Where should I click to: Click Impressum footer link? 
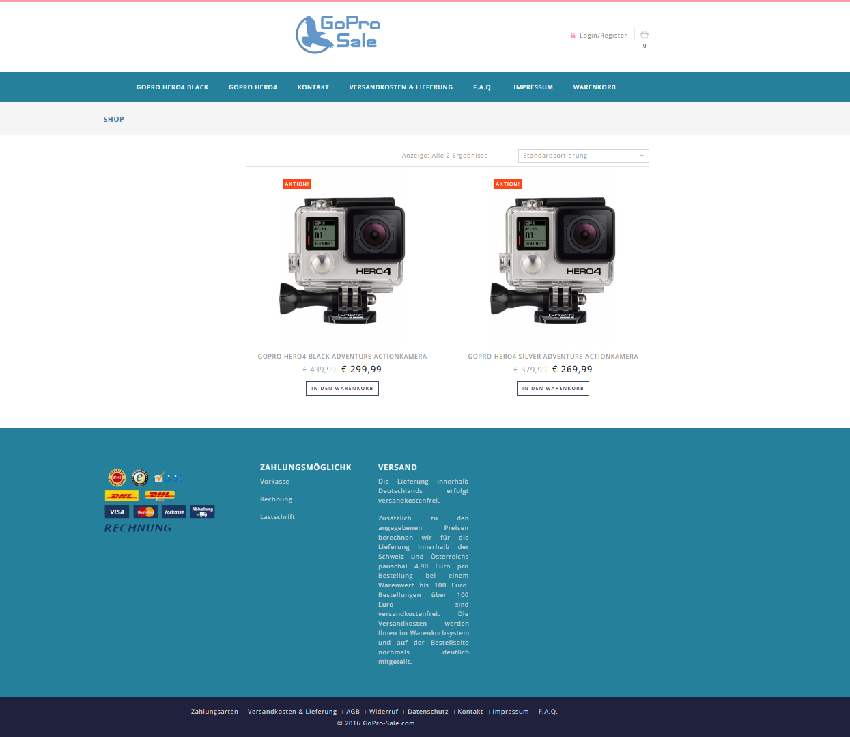[x=511, y=712]
